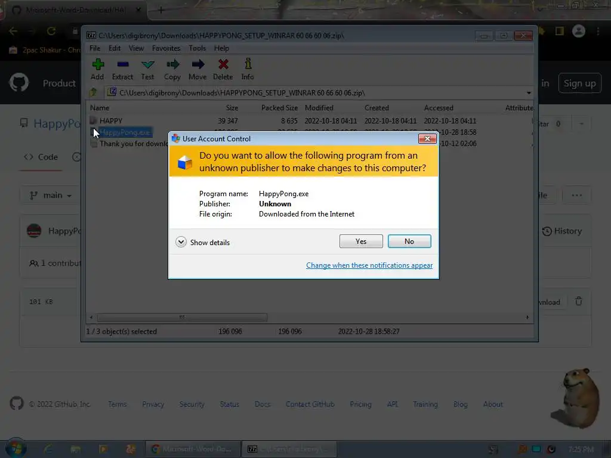Viewport: 611px width, 458px height.
Task: Close the User Account Control dialog
Action: 427,138
